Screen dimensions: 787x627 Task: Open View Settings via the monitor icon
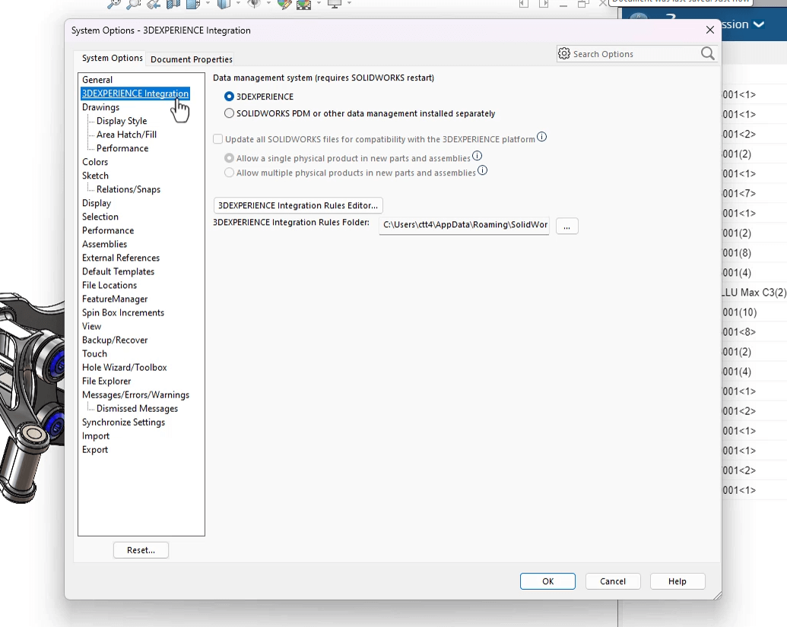pos(336,5)
